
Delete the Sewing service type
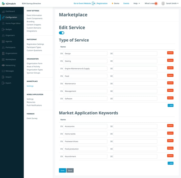[170, 60]
